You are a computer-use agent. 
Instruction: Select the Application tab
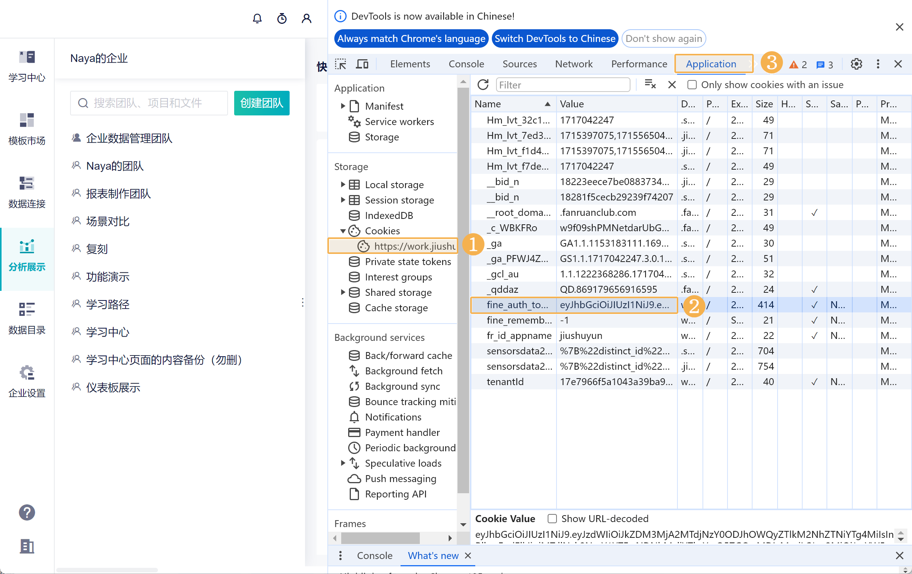[711, 64]
